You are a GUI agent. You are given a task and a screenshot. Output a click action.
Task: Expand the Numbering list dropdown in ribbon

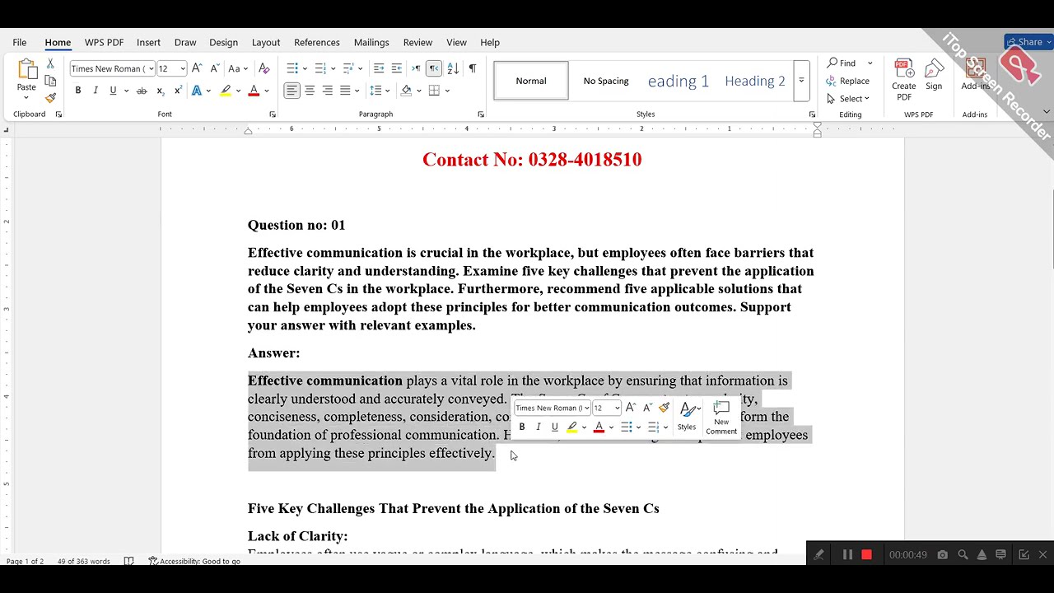333,68
